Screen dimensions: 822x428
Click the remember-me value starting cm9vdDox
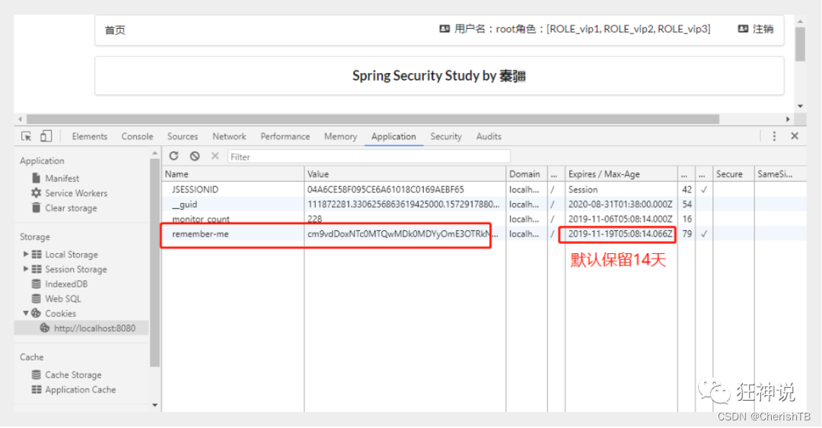click(x=403, y=233)
